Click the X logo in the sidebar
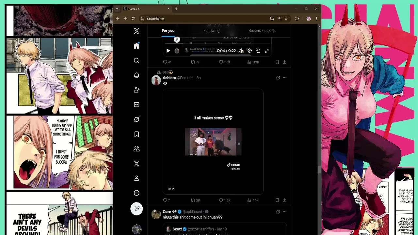 coord(137,31)
